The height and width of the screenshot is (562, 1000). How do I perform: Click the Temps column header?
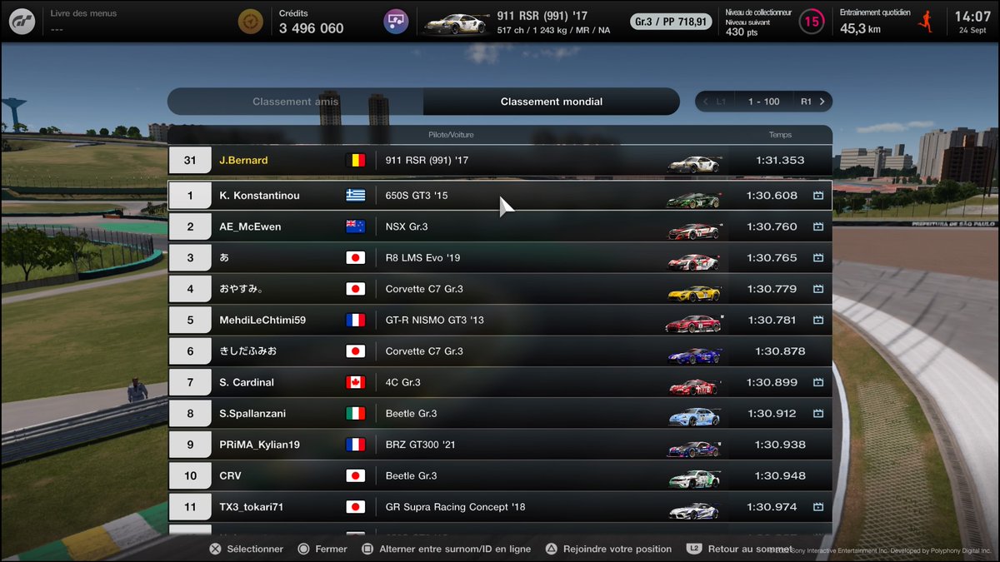coord(780,135)
